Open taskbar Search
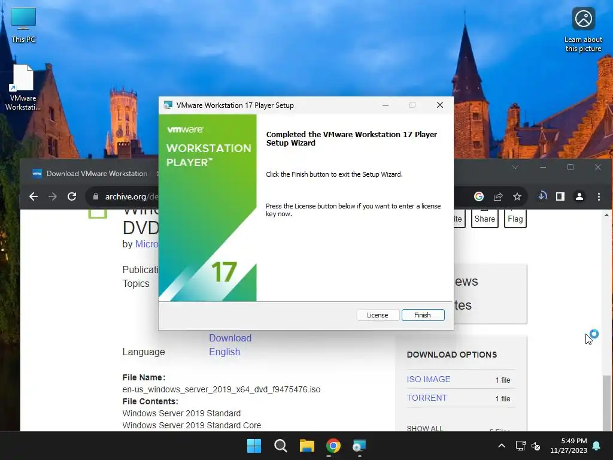Screen dimensions: 613x460 [280, 446]
